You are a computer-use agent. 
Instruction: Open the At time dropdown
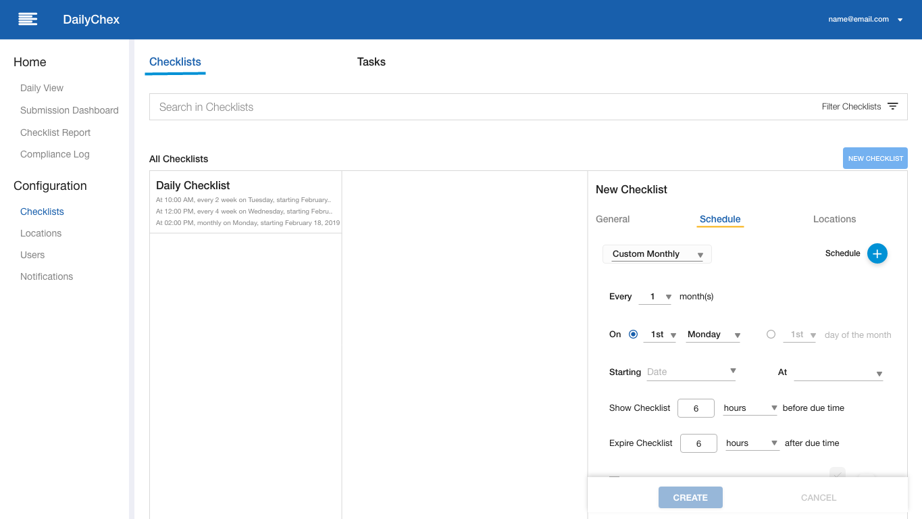pos(838,372)
